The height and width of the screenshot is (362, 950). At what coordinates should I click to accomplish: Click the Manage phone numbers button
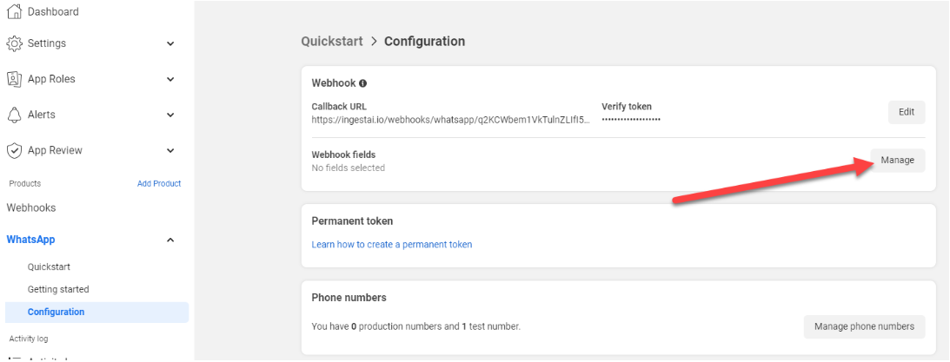click(x=864, y=326)
